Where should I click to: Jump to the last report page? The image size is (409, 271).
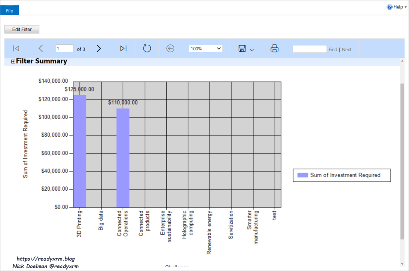click(x=123, y=48)
